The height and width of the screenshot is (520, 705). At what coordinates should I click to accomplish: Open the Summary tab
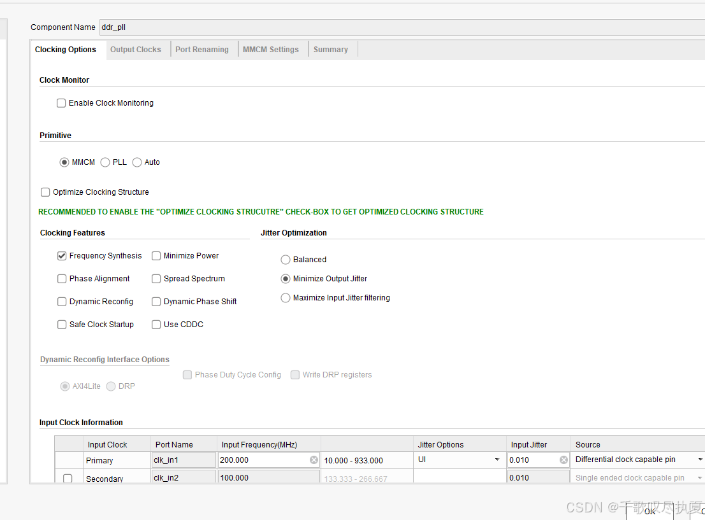coord(330,50)
